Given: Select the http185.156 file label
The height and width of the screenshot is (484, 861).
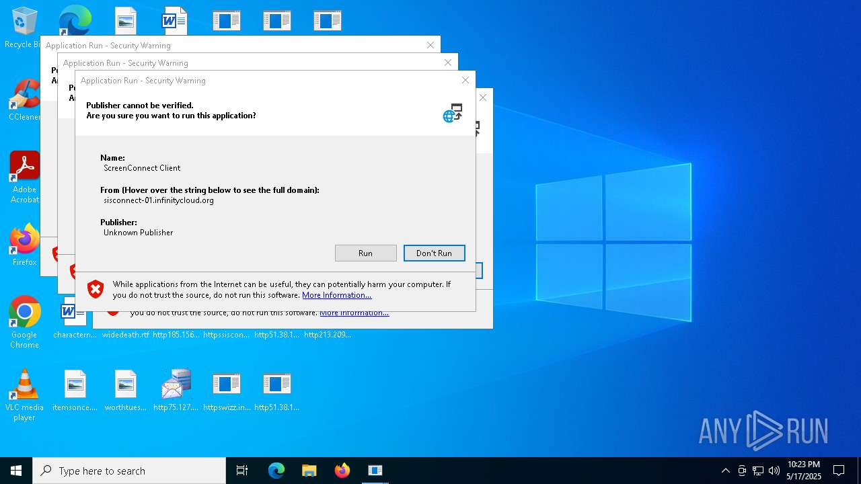Looking at the screenshot, I should coord(176,335).
